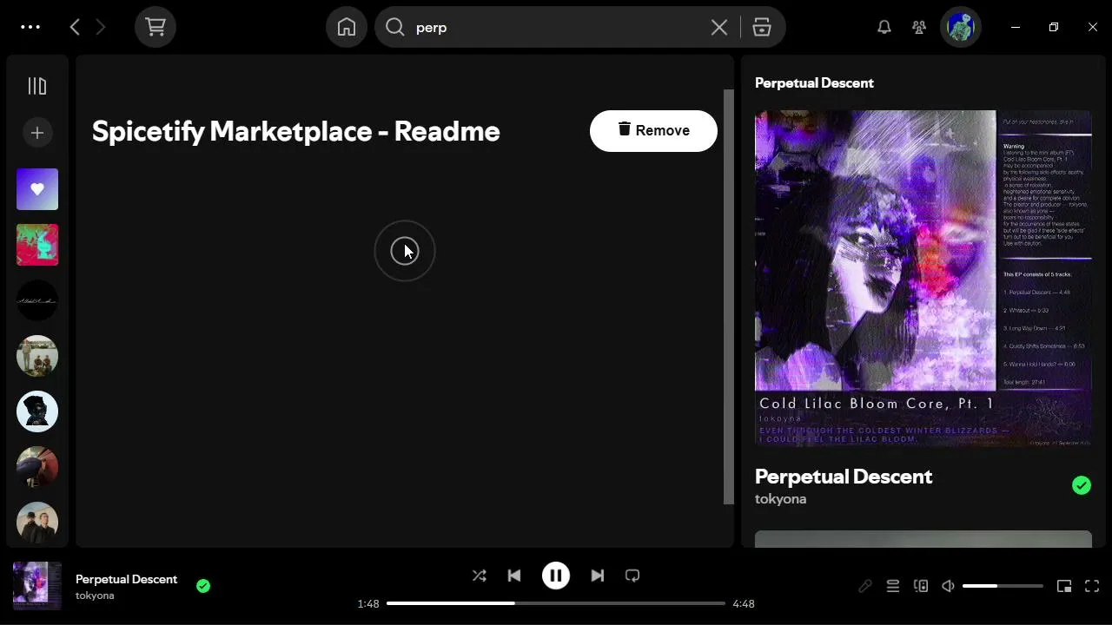
Task: Toggle shuffle playback
Action: click(479, 576)
